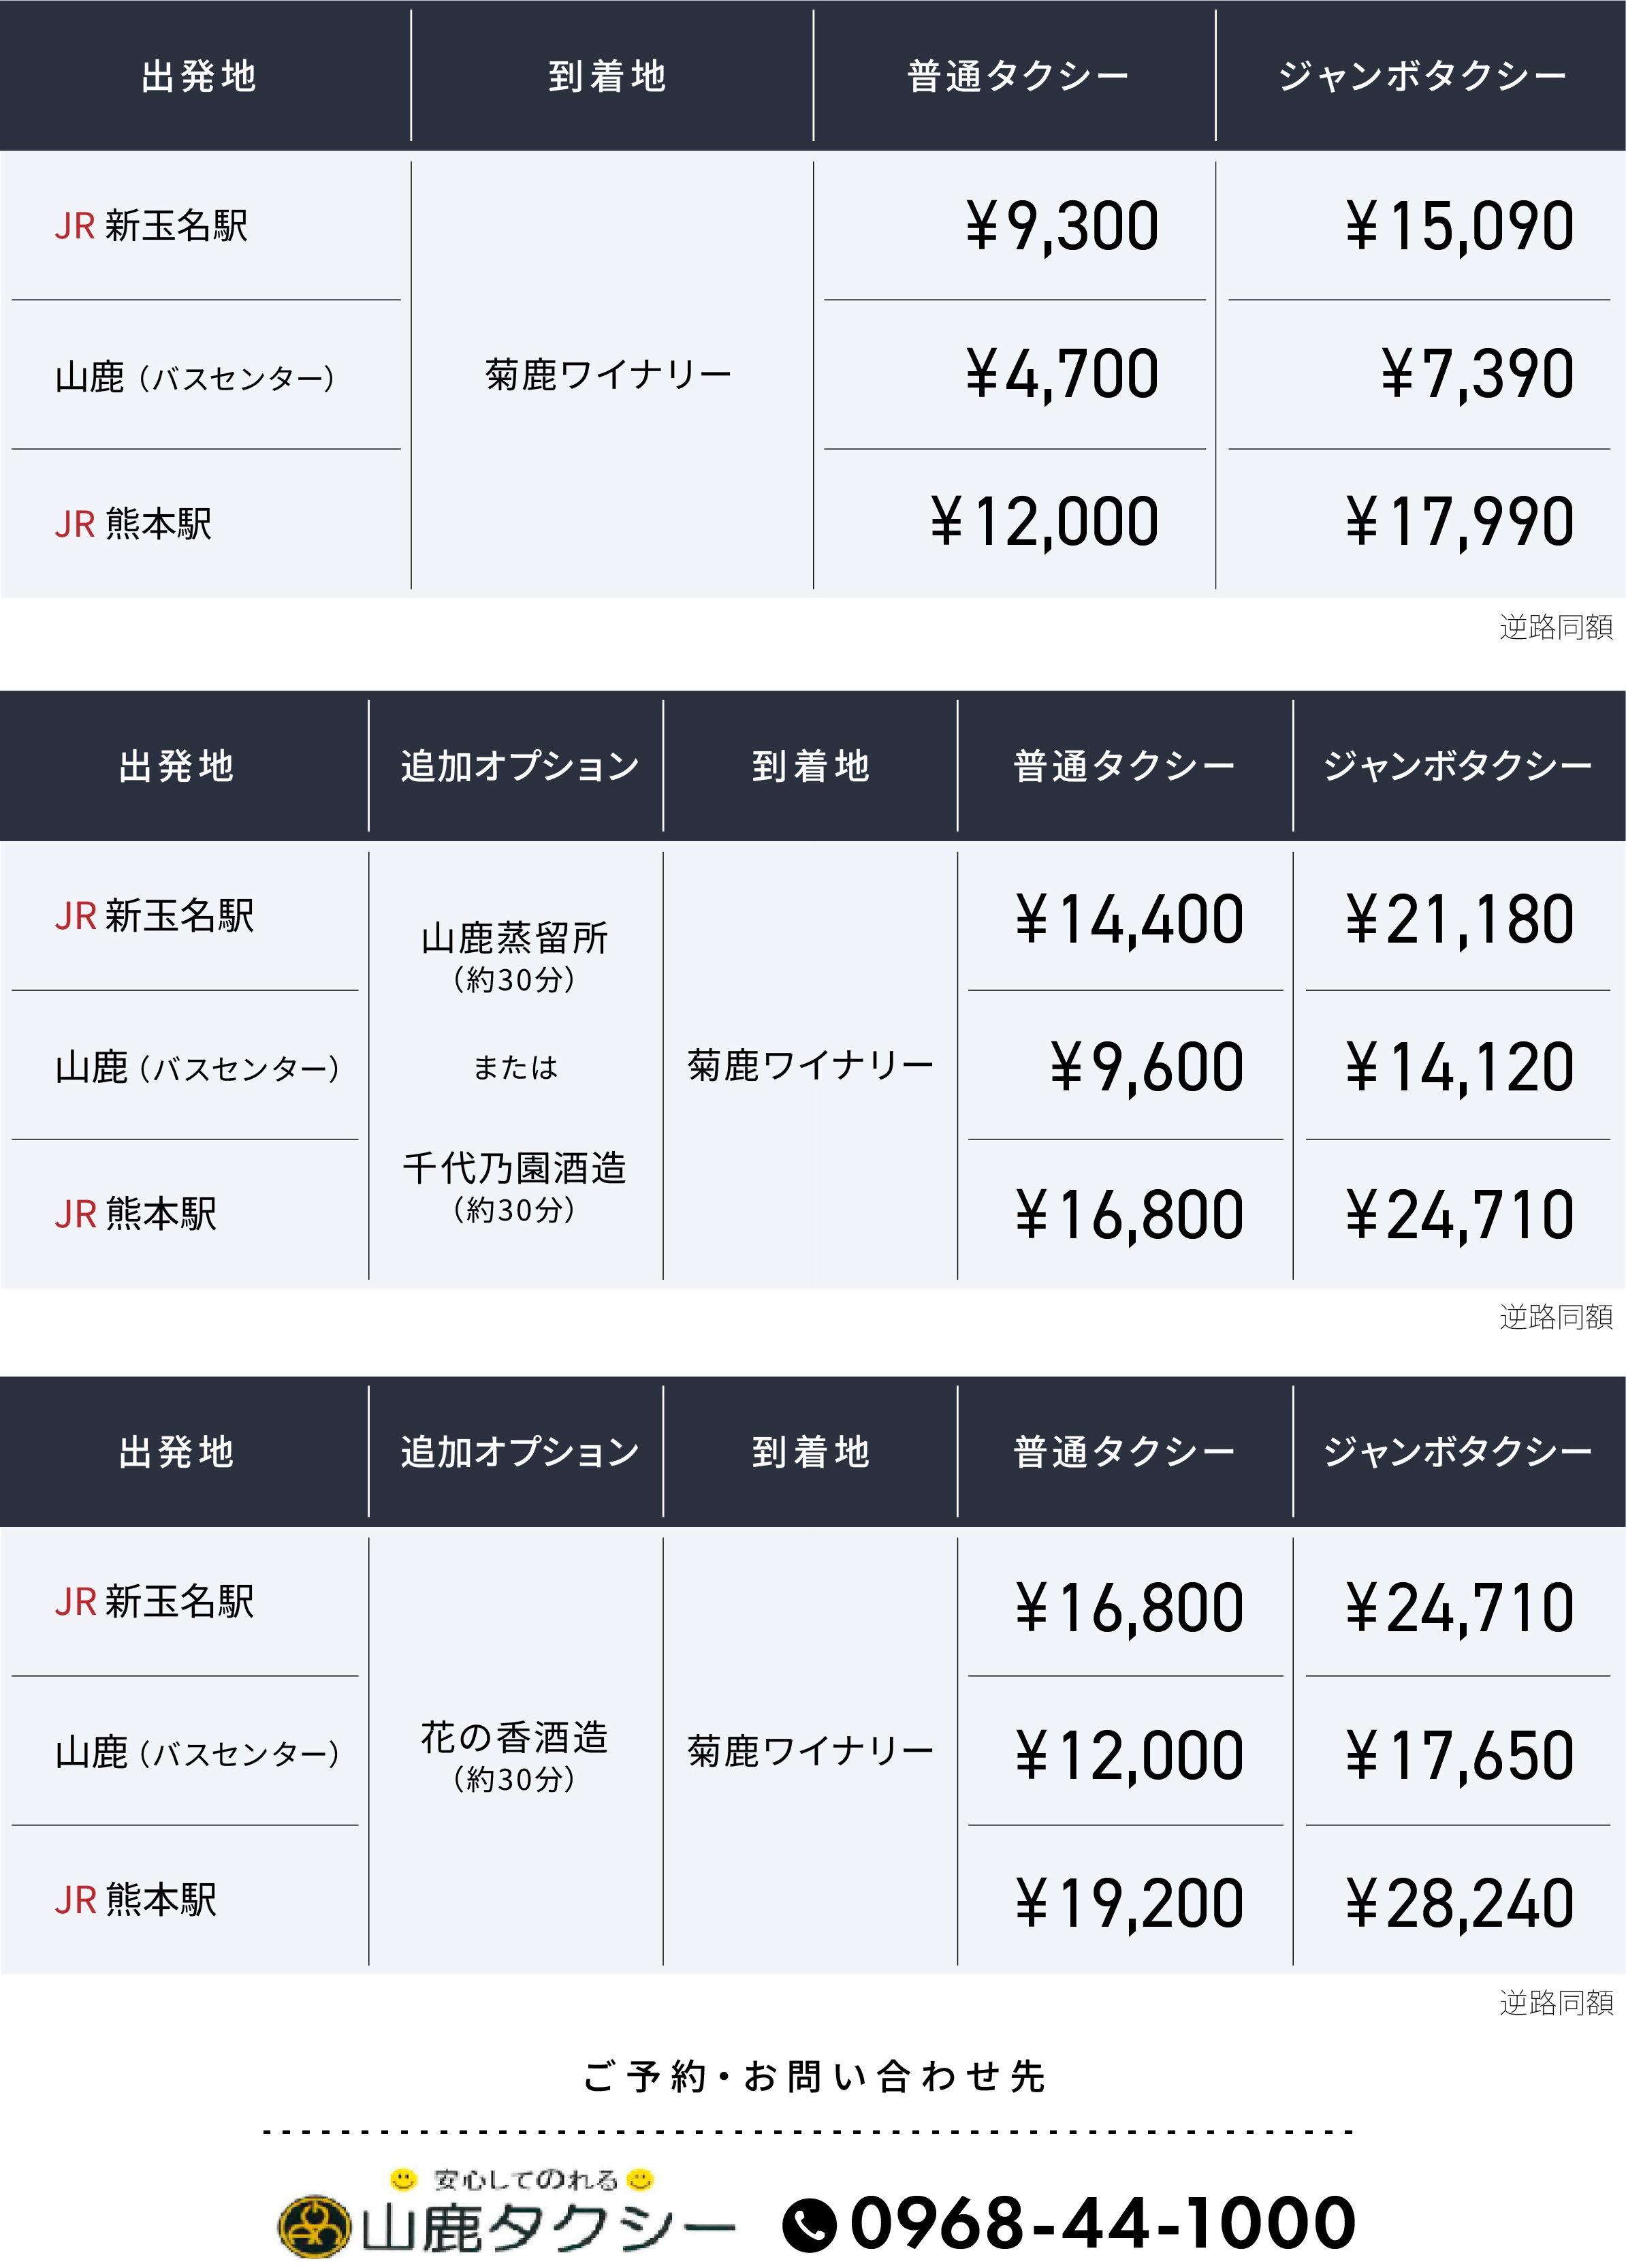
Task: Select the ¥17,990 price
Action: click(1459, 522)
